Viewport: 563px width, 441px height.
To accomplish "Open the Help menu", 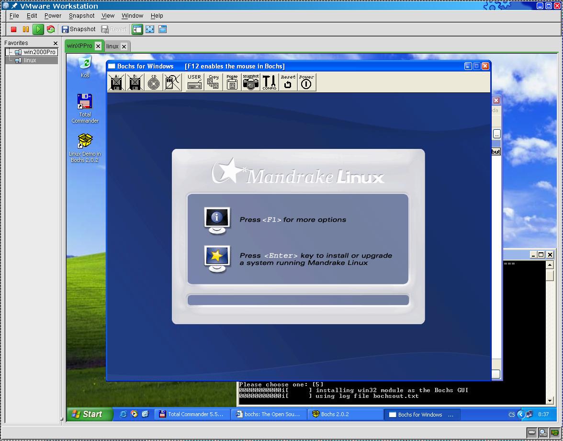I will 157,16.
